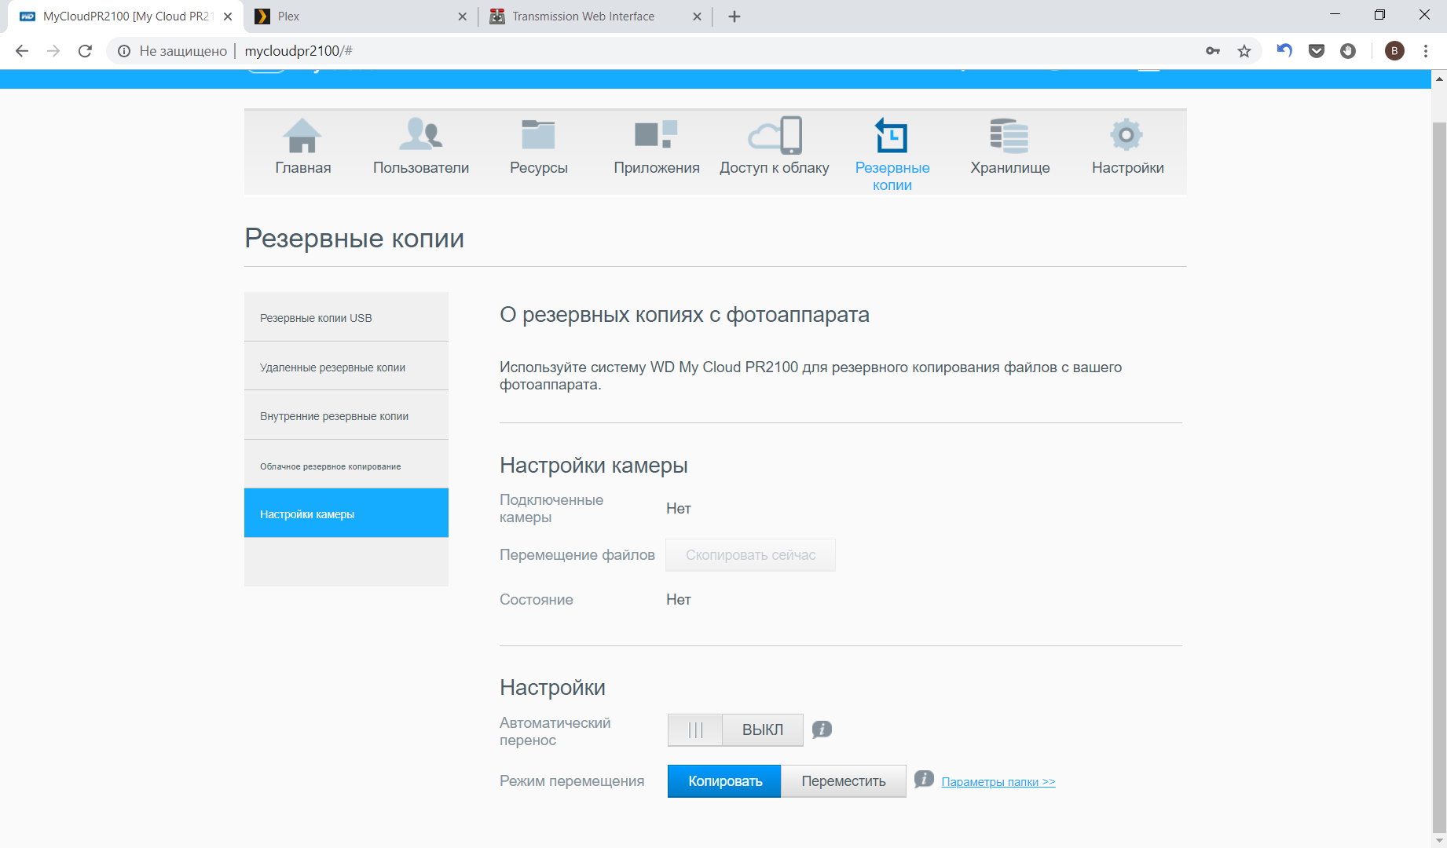
Task: Show info for Автоматический перенос
Action: pos(822,729)
